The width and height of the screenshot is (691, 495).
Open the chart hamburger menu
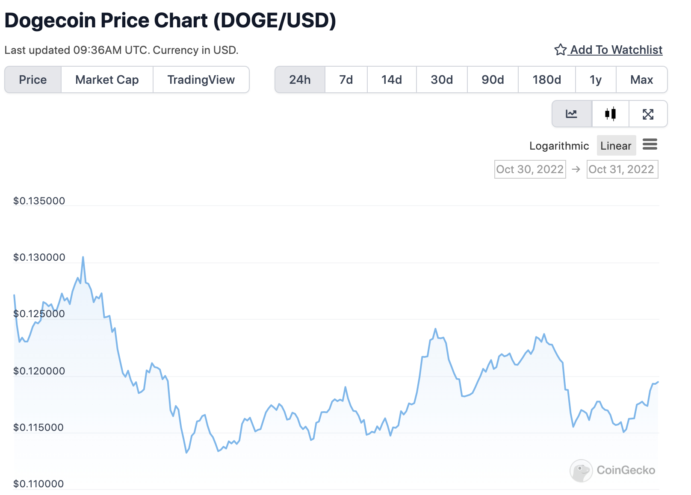[x=650, y=144]
